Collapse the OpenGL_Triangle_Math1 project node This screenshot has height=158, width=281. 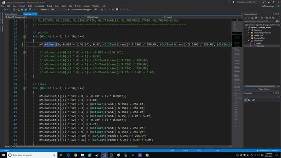point(246,28)
